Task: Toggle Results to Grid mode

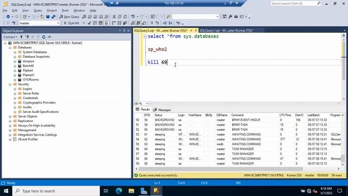Action: pos(138,23)
